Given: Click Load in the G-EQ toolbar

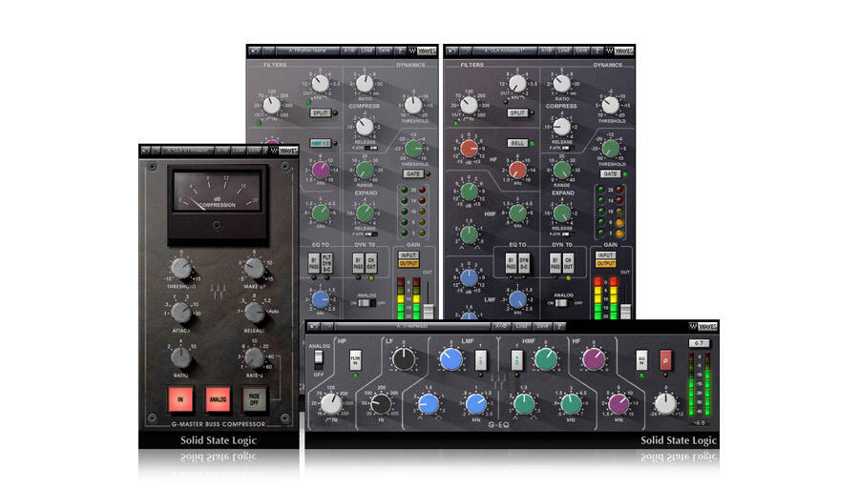Looking at the screenshot, I should [521, 326].
